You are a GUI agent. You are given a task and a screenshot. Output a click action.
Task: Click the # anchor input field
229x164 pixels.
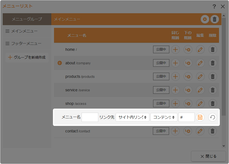tap(187, 117)
